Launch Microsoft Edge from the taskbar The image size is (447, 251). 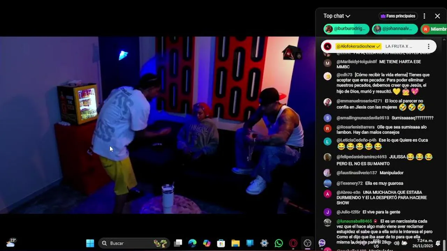192,243
